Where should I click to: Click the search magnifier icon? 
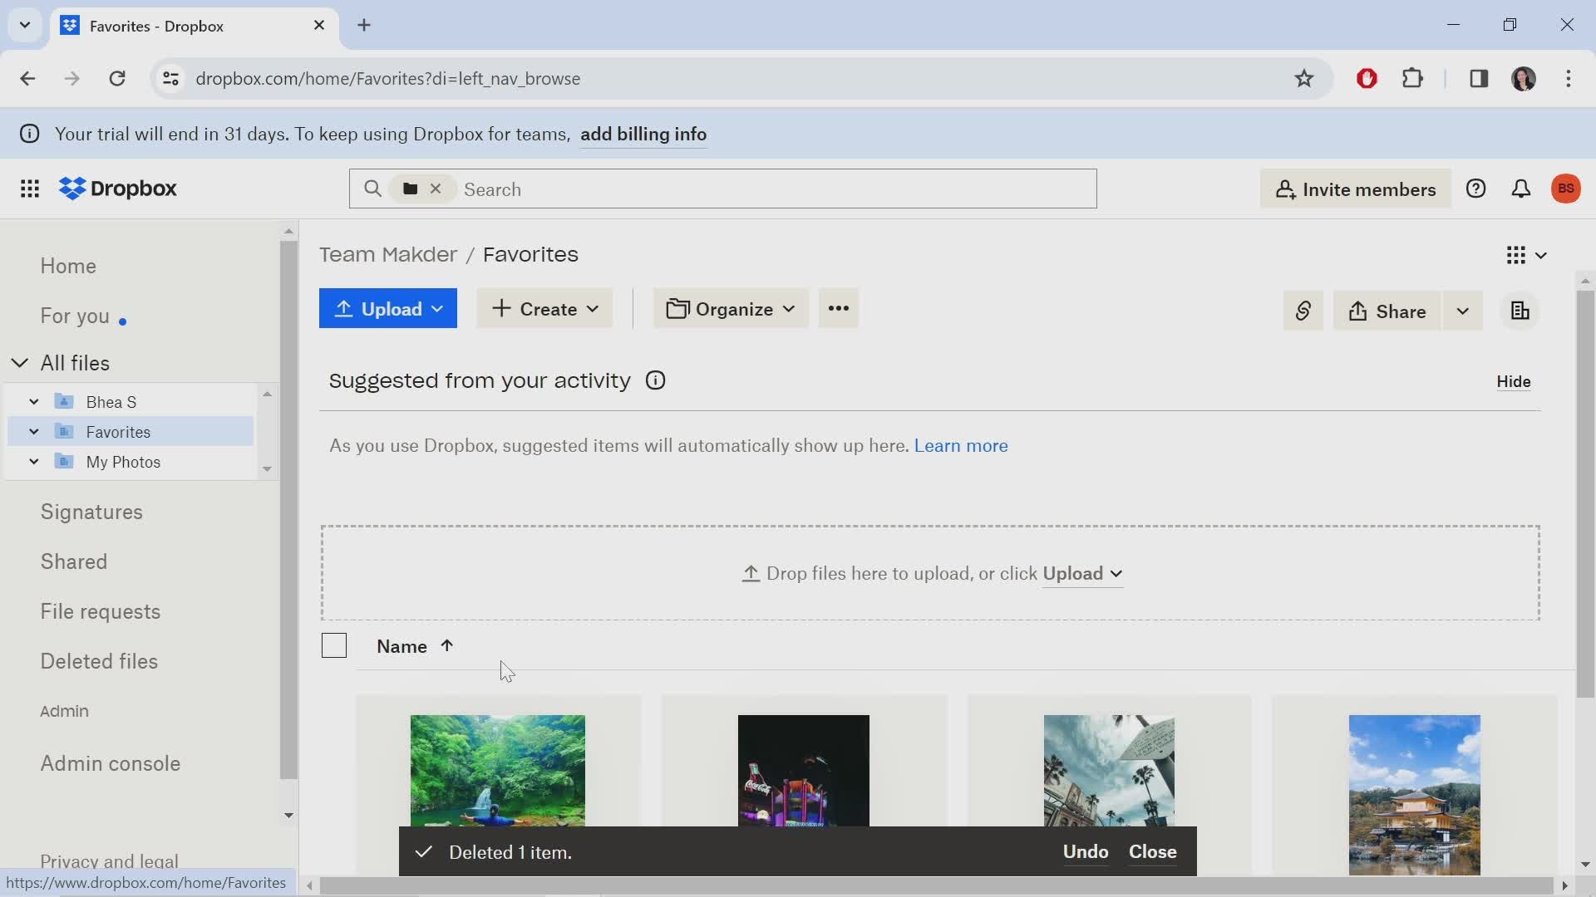pyautogui.click(x=372, y=189)
